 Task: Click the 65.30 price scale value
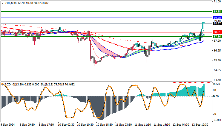pos(217,60)
